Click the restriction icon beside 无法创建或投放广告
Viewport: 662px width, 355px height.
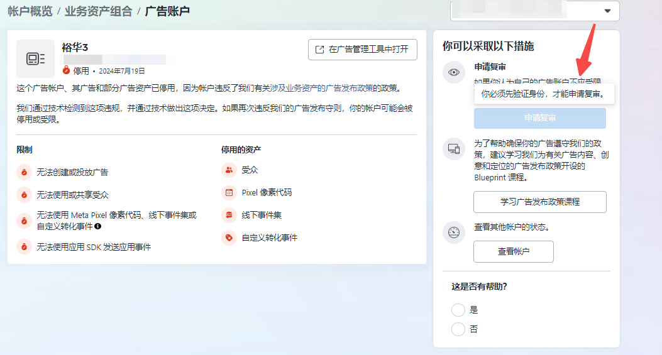[x=24, y=172]
